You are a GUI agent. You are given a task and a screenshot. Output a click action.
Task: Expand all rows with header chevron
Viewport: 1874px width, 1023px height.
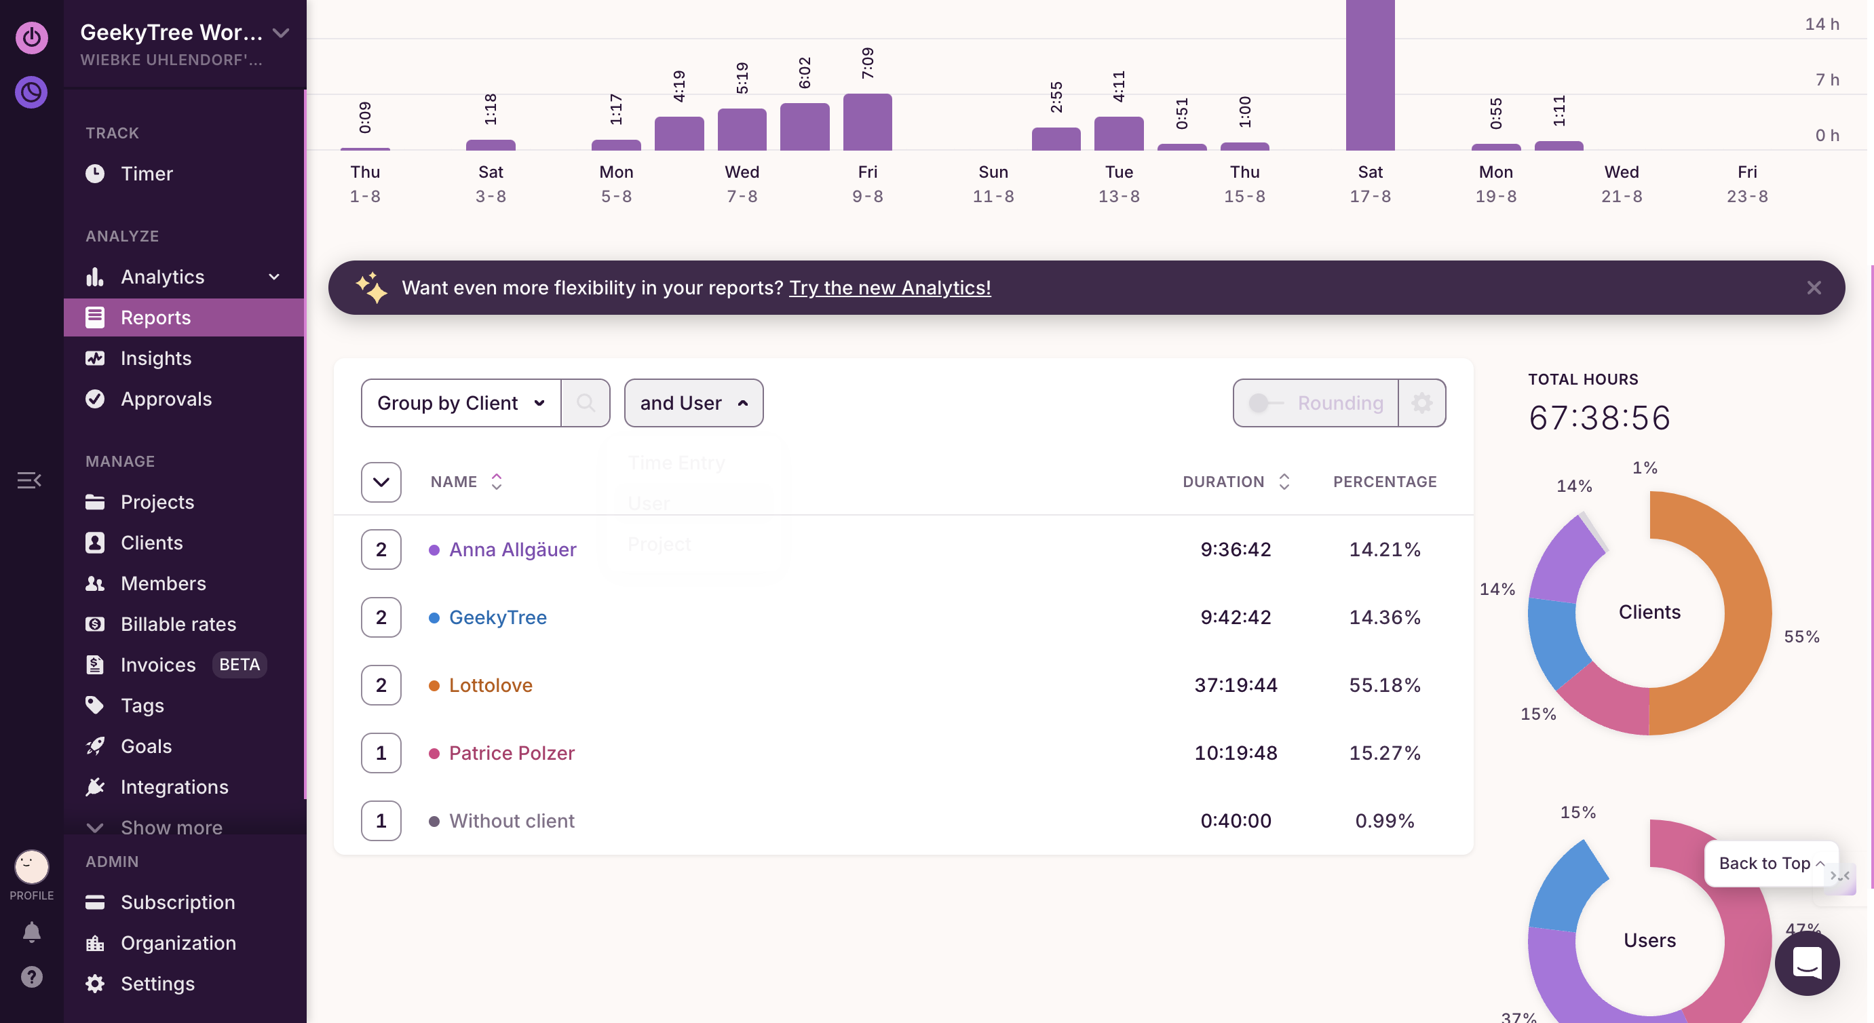tap(381, 482)
